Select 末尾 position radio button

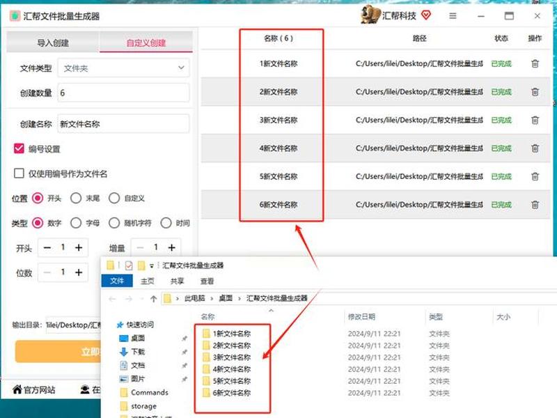pos(76,198)
